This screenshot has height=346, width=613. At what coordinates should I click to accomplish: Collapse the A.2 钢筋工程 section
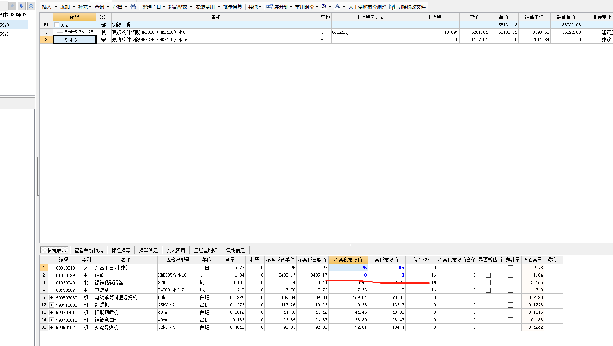57,25
